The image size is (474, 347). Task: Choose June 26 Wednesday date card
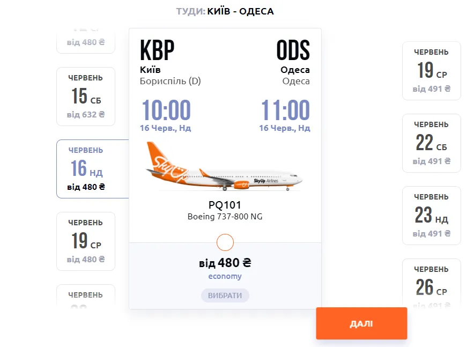[432, 284]
